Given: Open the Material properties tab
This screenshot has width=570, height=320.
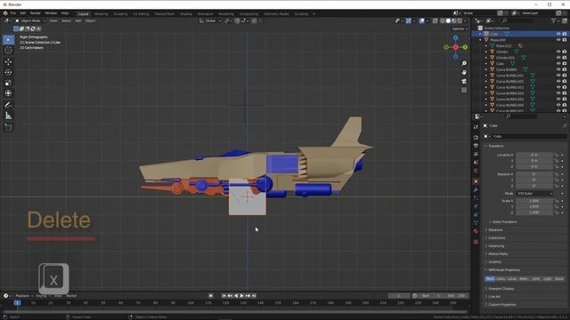Looking at the screenshot, I should [476, 231].
